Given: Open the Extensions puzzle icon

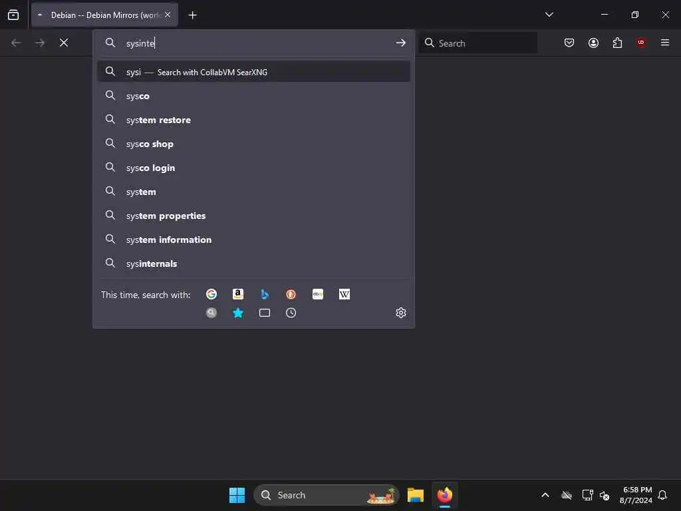Looking at the screenshot, I should pyautogui.click(x=617, y=43).
